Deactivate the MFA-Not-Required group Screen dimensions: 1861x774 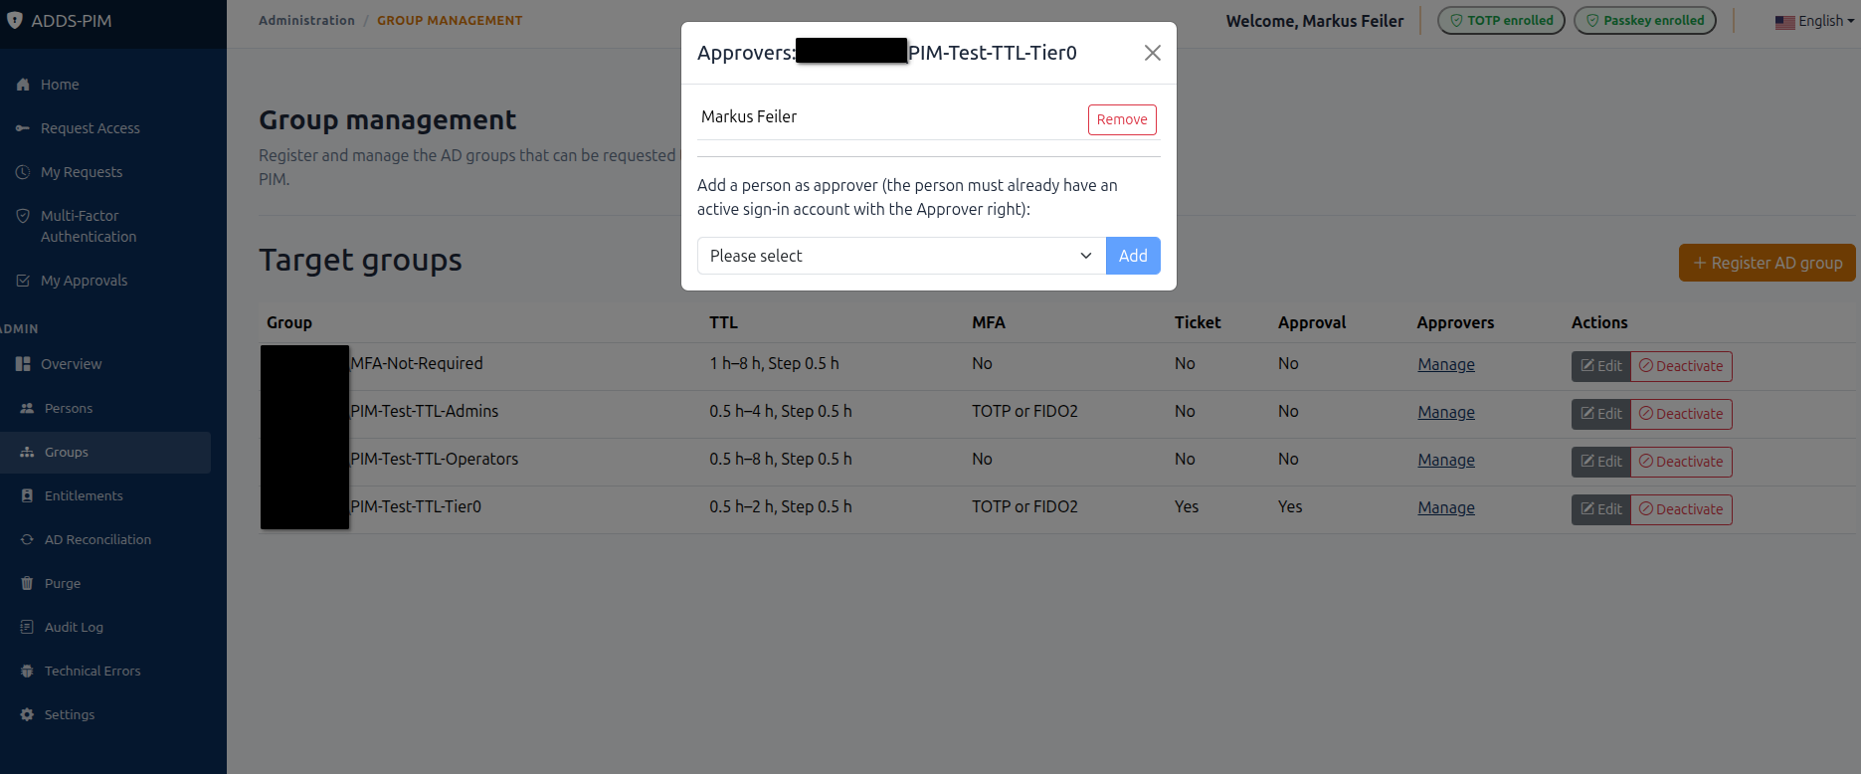pos(1682,366)
